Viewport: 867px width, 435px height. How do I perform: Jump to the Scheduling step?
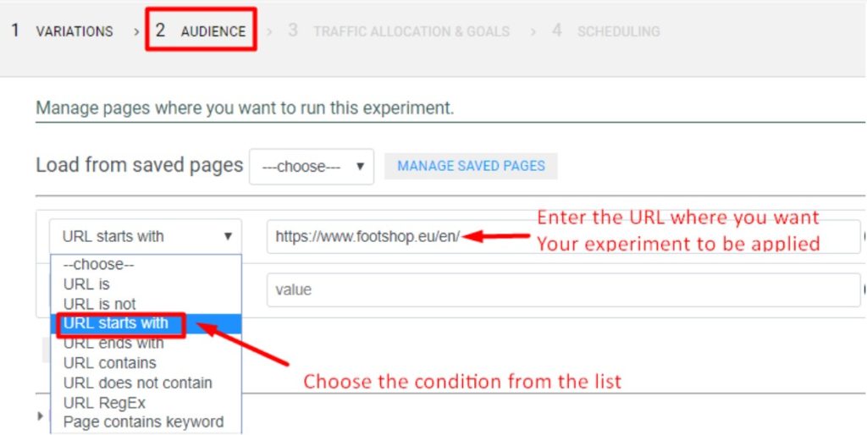606,31
